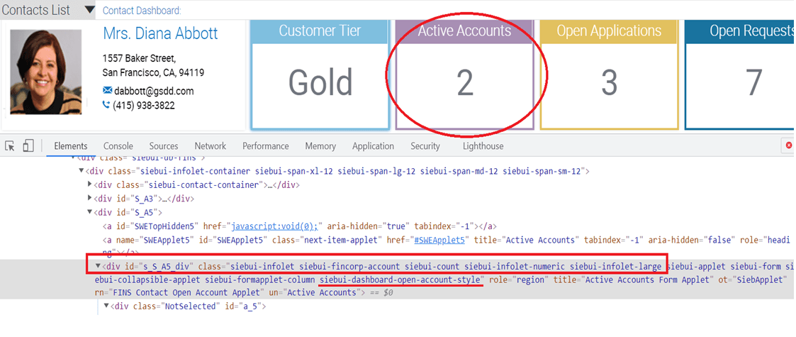Open the Customer Tier Gold tile
Image resolution: width=796 pixels, height=337 pixels.
point(320,74)
